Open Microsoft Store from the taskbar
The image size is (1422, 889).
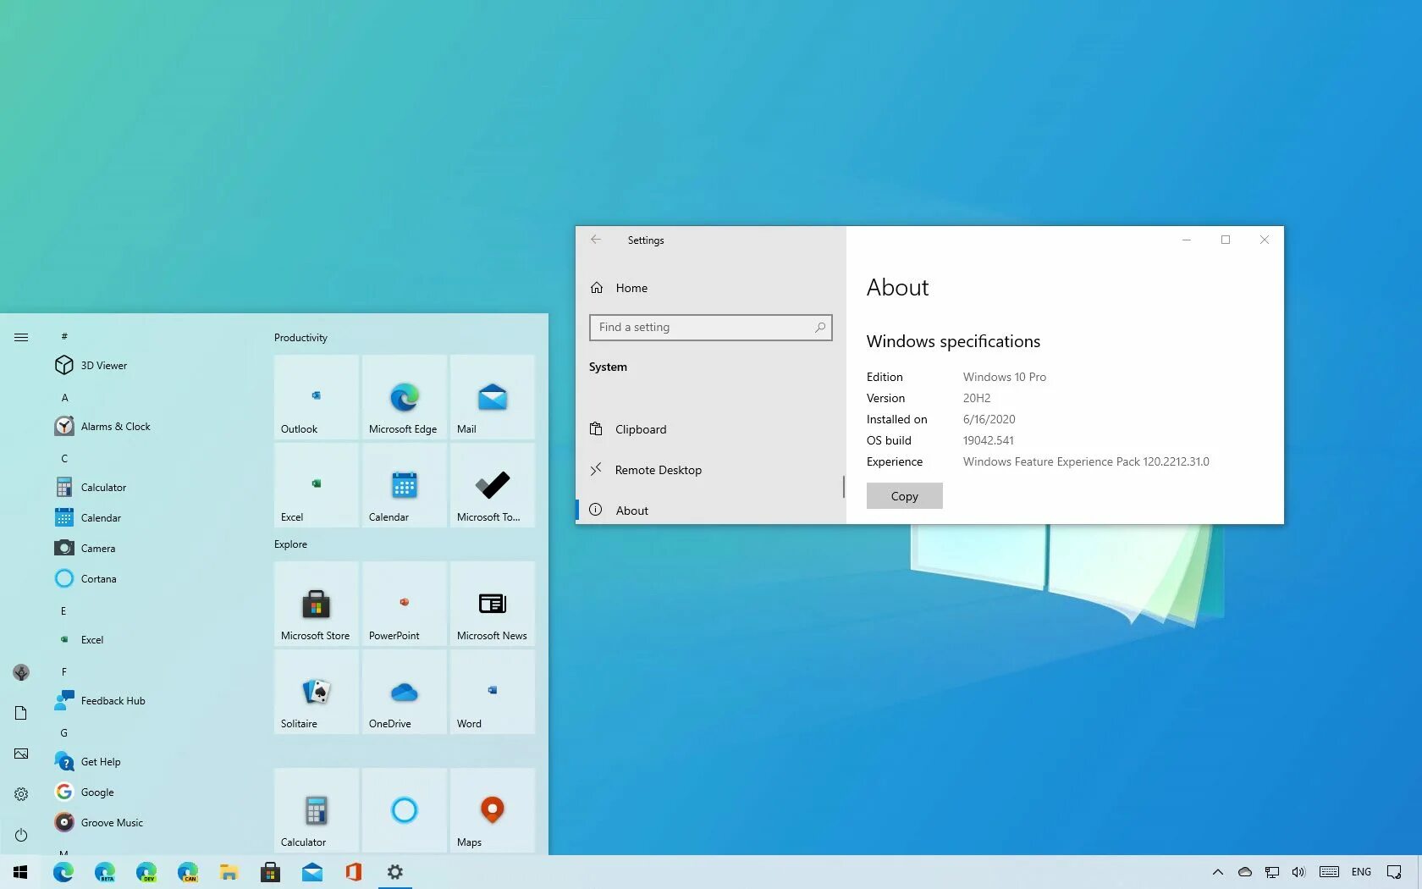click(270, 872)
